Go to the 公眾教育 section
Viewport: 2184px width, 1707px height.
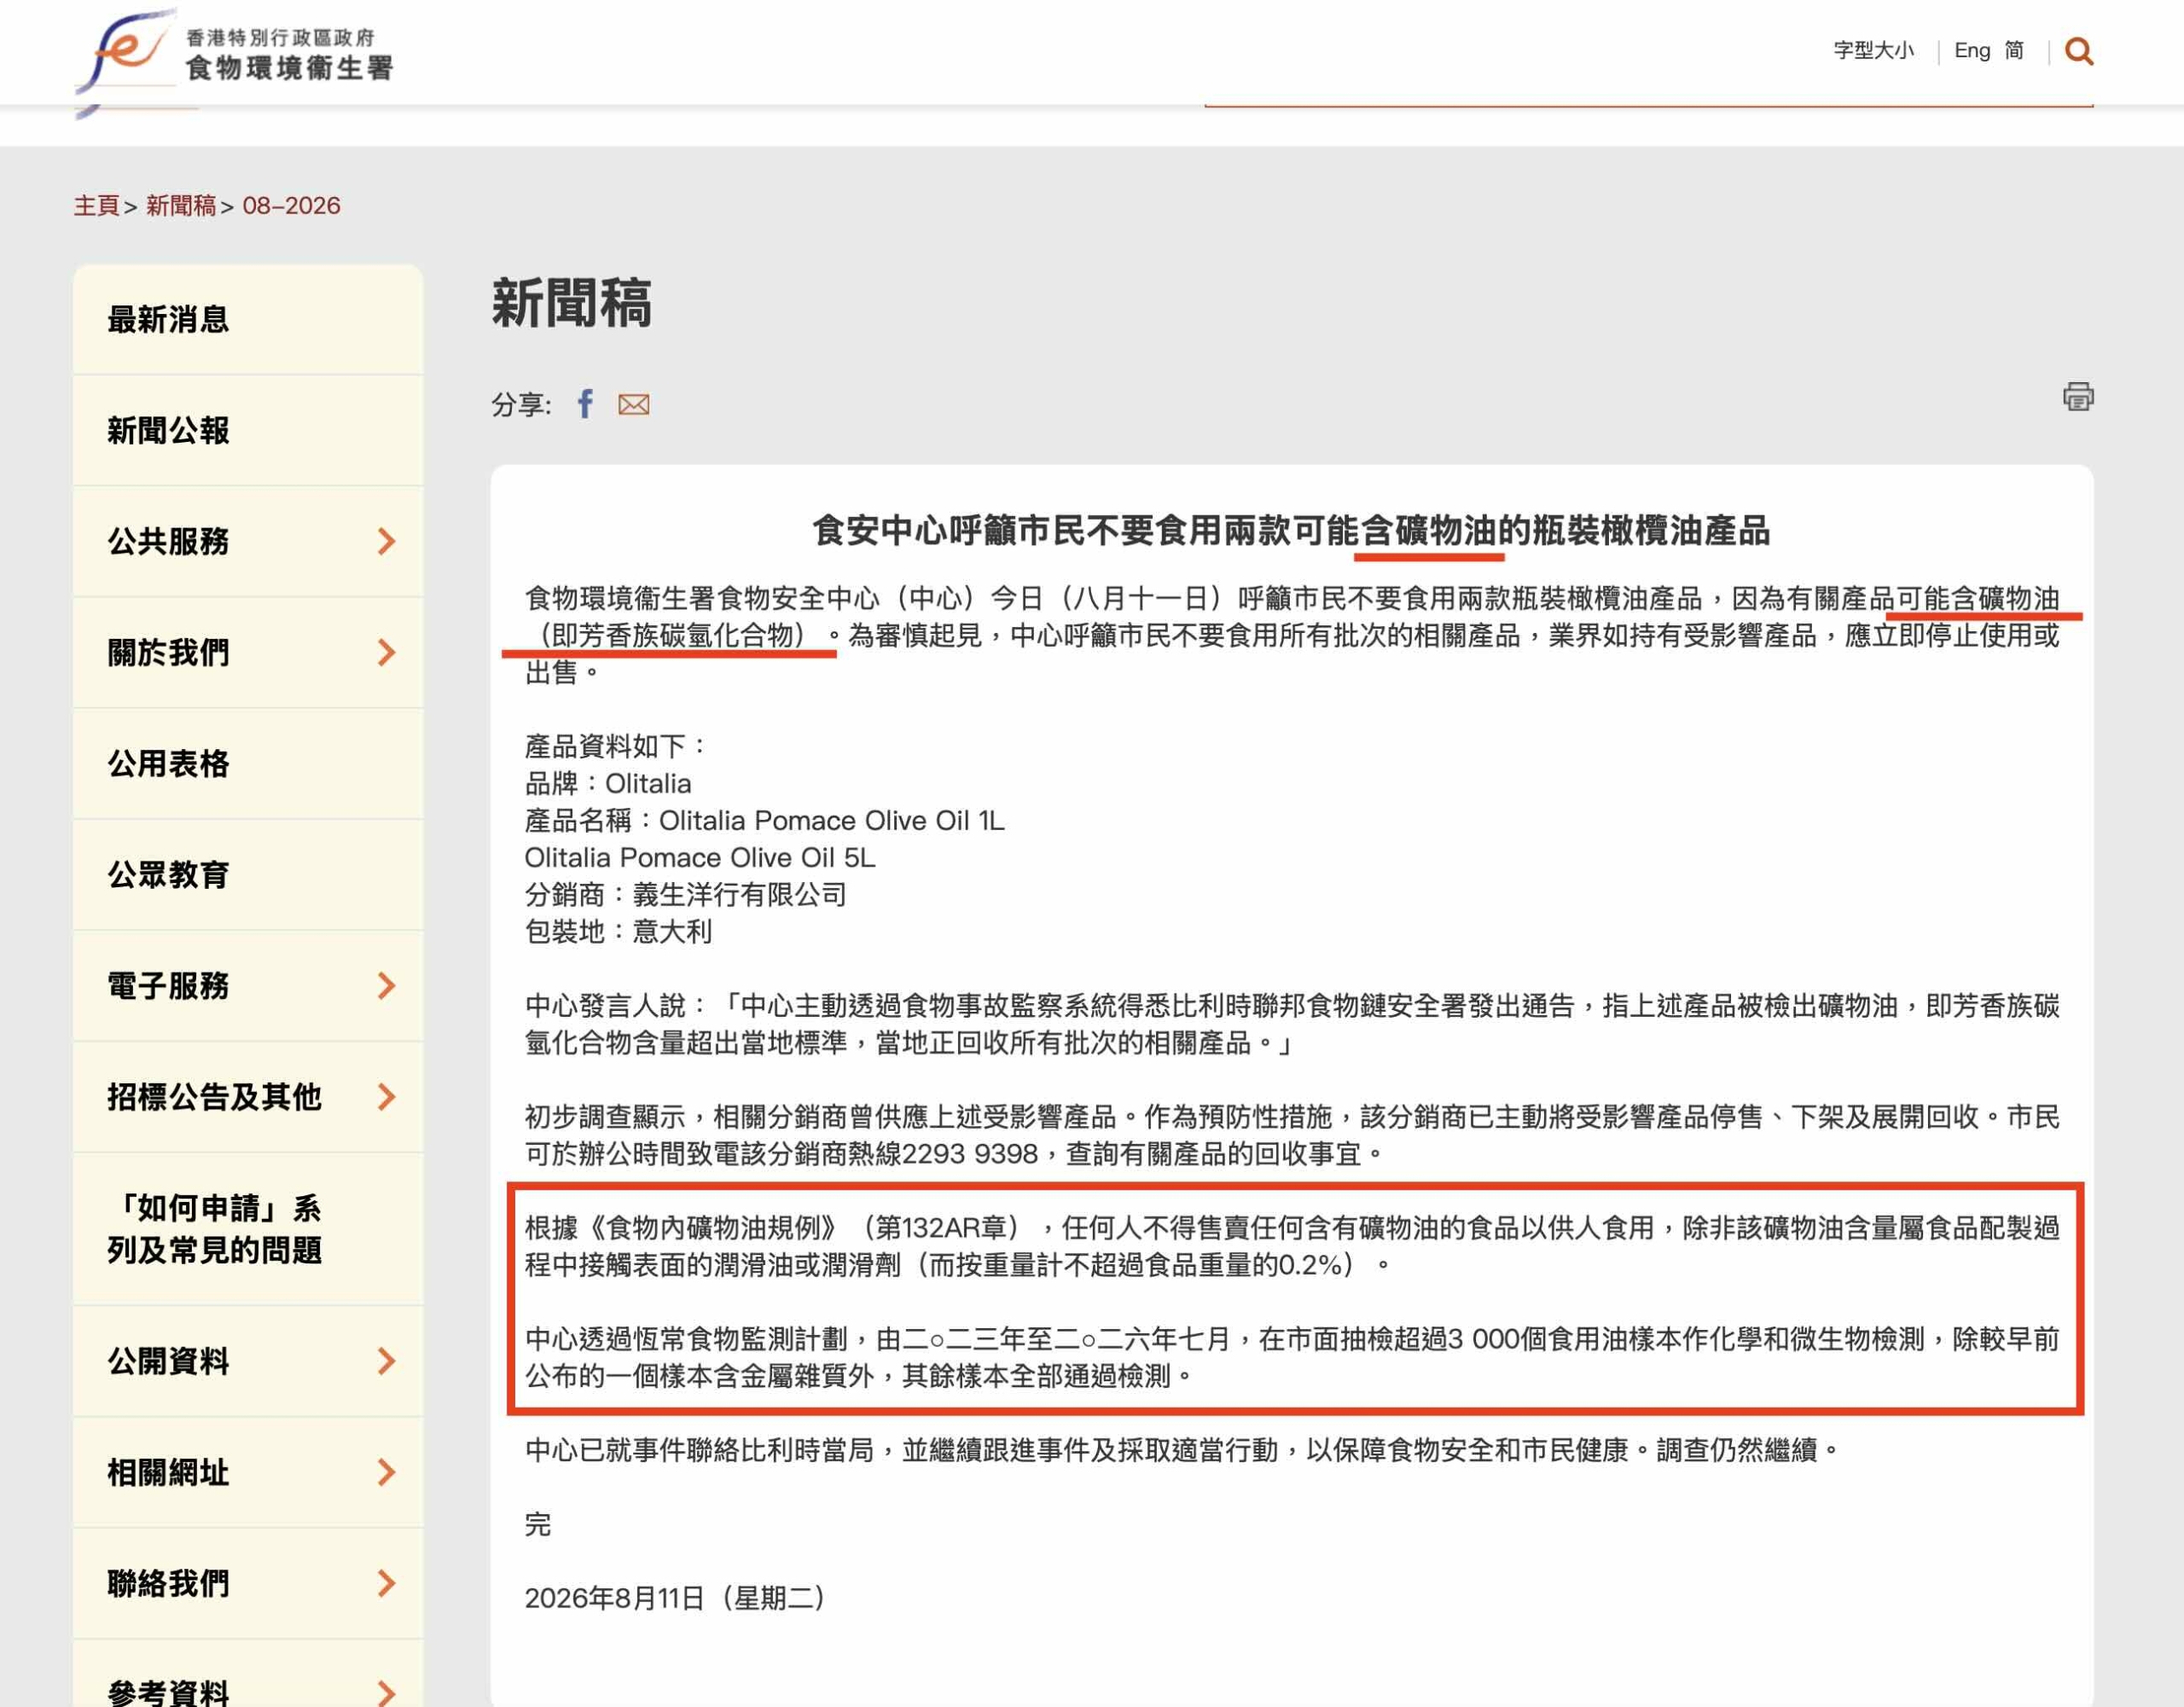tap(248, 875)
